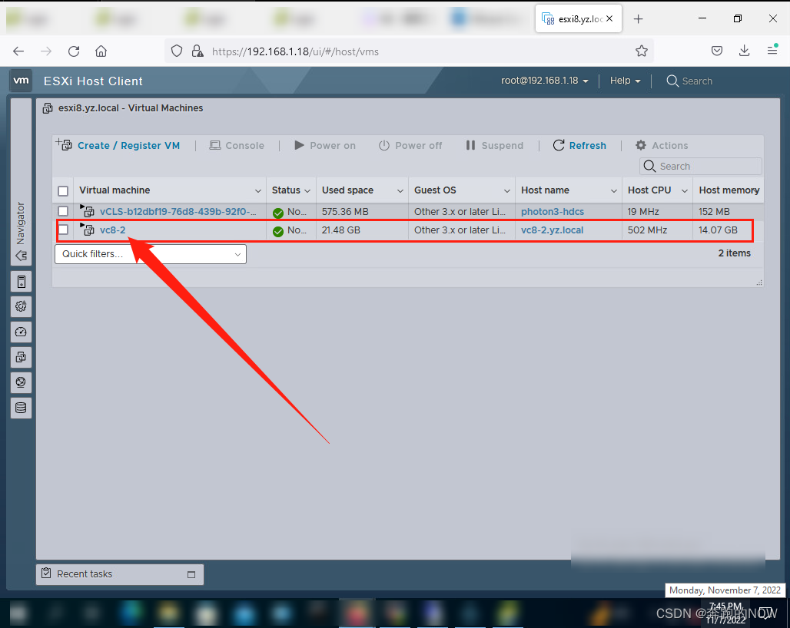Bookmark this page with the star icon
Image resolution: width=790 pixels, height=628 pixels.
click(x=642, y=51)
